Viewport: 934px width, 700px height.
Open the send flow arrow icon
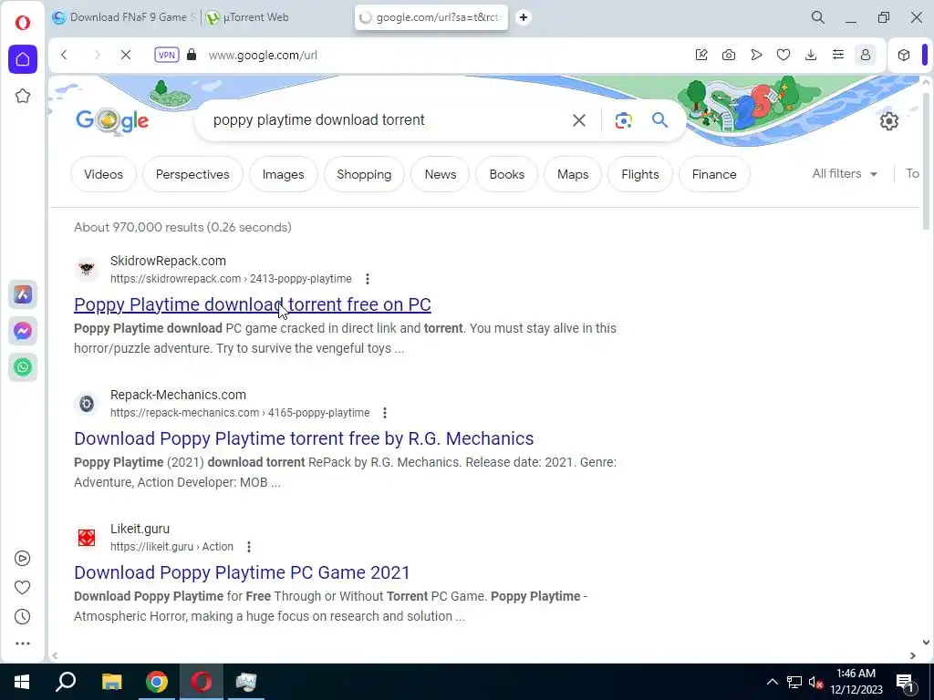click(x=756, y=55)
